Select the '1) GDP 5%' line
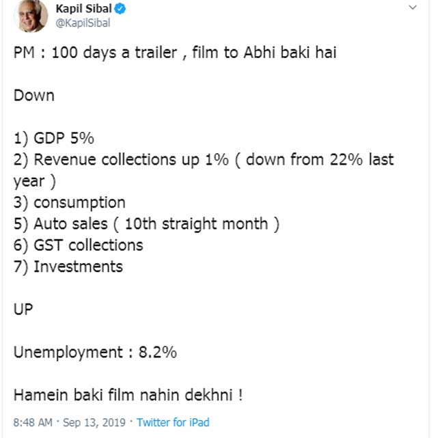 click(54, 138)
